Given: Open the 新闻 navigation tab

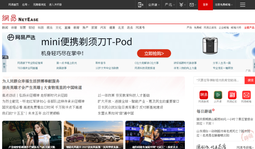Looking at the screenshot, I should tap(5, 28).
